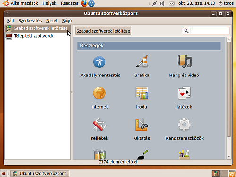236x177 pixels.
Task: Switch to the first workspace in the switcher
Action: 216,174
